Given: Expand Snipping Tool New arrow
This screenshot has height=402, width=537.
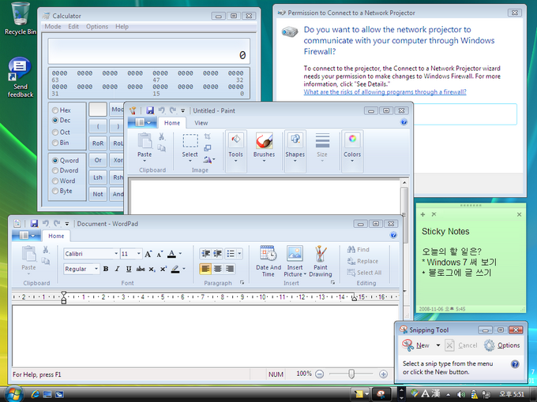Looking at the screenshot, I should click(x=438, y=345).
